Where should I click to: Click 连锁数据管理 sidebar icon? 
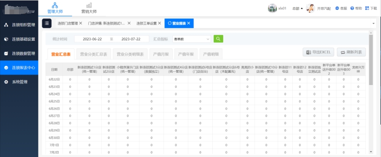pos(6,53)
